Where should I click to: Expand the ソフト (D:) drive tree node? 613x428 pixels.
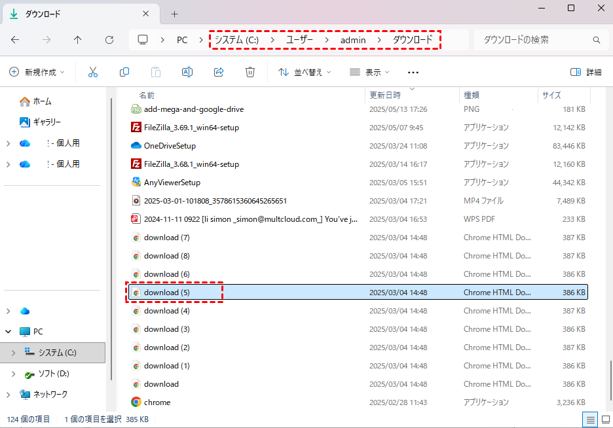pos(14,374)
